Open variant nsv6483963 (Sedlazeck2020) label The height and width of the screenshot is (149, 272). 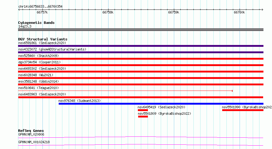42,94
